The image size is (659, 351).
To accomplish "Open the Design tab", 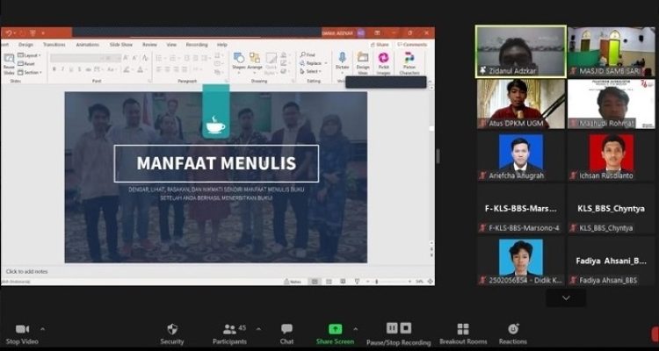I will pos(25,45).
